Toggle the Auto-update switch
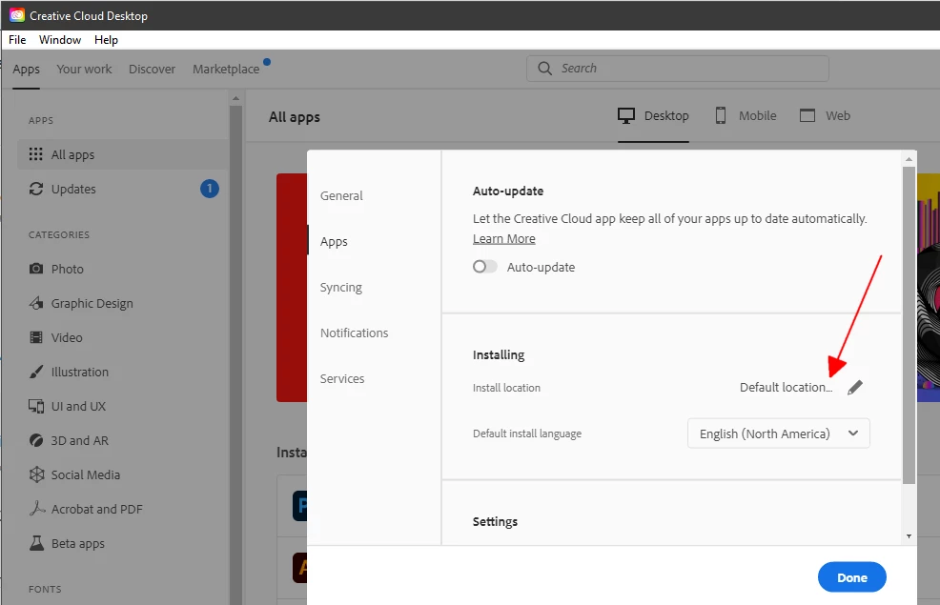Screen dimensions: 940x605 click(484, 267)
